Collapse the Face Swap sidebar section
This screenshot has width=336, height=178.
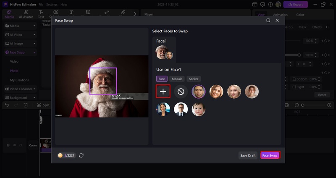point(20,52)
